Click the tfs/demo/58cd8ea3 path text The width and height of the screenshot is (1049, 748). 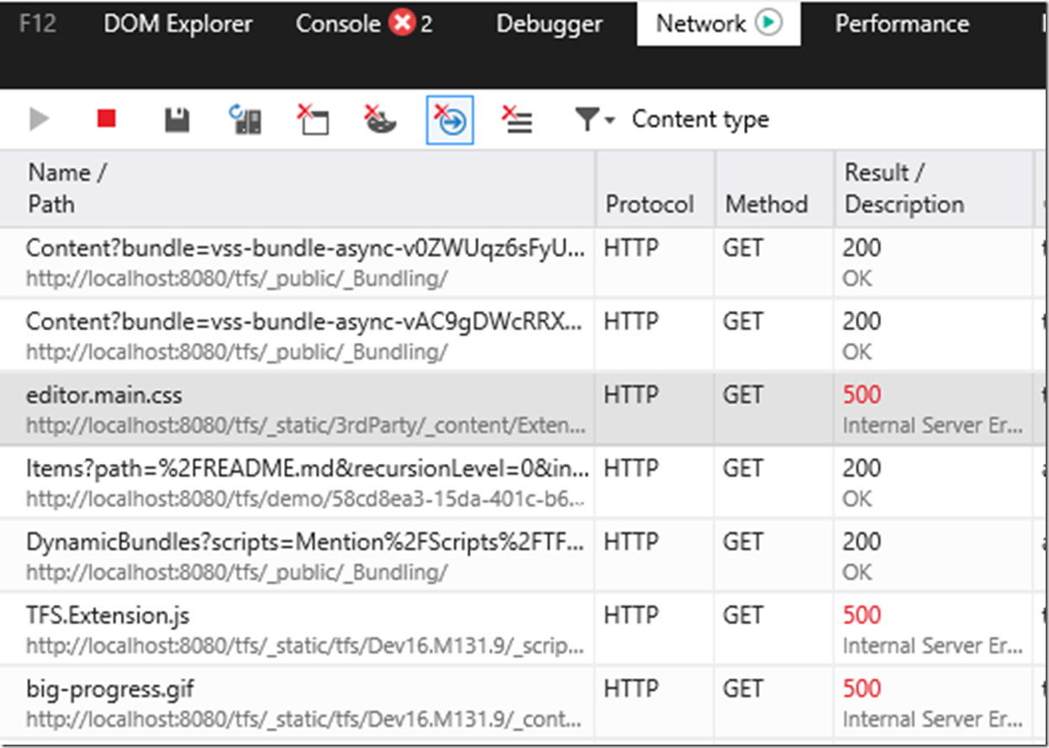[307, 499]
